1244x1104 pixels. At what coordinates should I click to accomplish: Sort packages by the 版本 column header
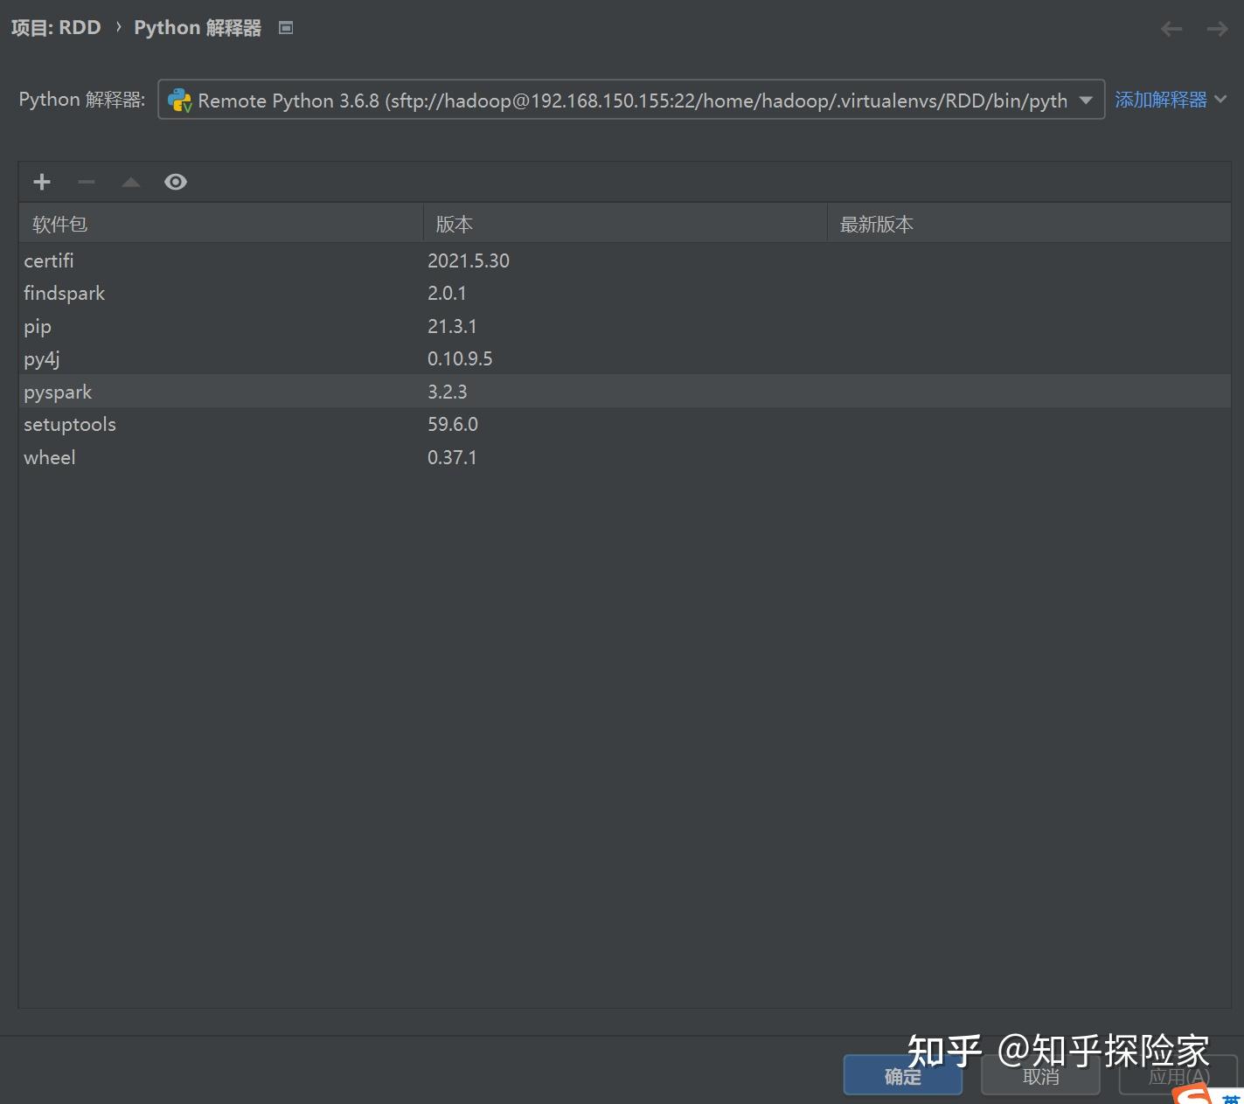click(454, 224)
